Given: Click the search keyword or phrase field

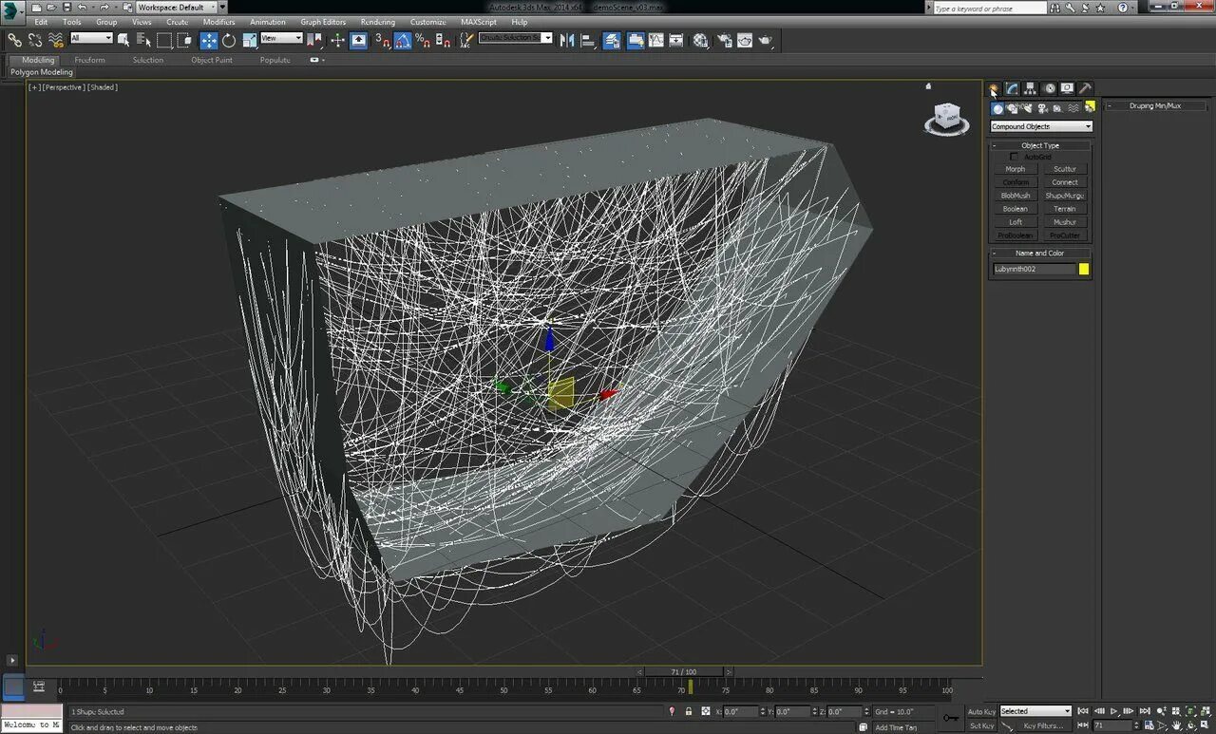Looking at the screenshot, I should click(x=989, y=9).
